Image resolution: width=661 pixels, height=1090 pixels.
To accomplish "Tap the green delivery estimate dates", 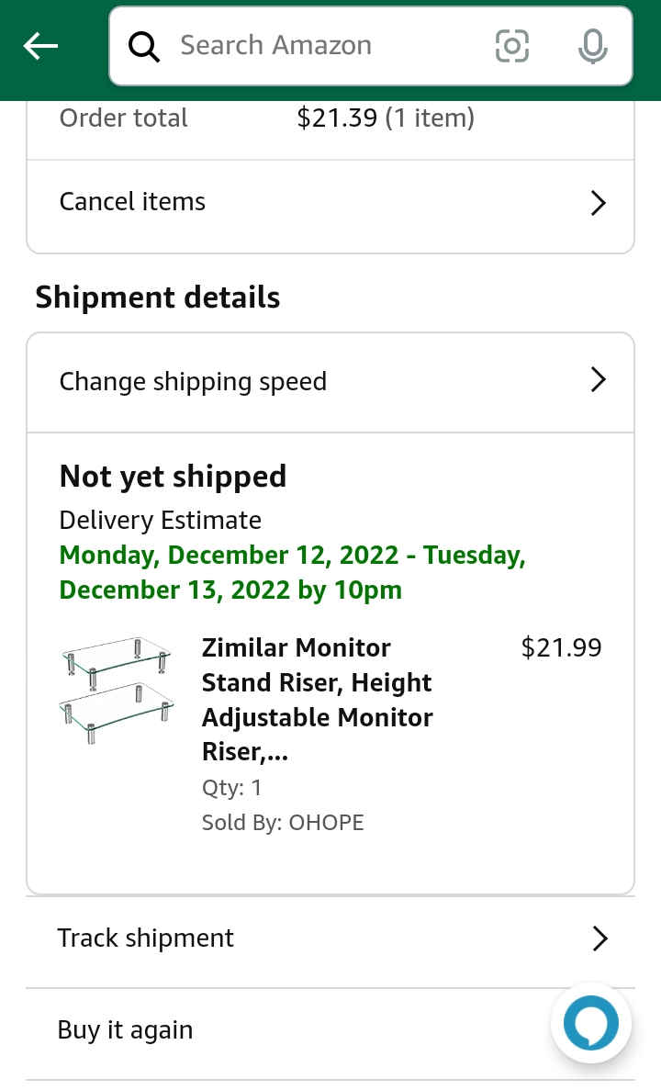I will pos(292,572).
